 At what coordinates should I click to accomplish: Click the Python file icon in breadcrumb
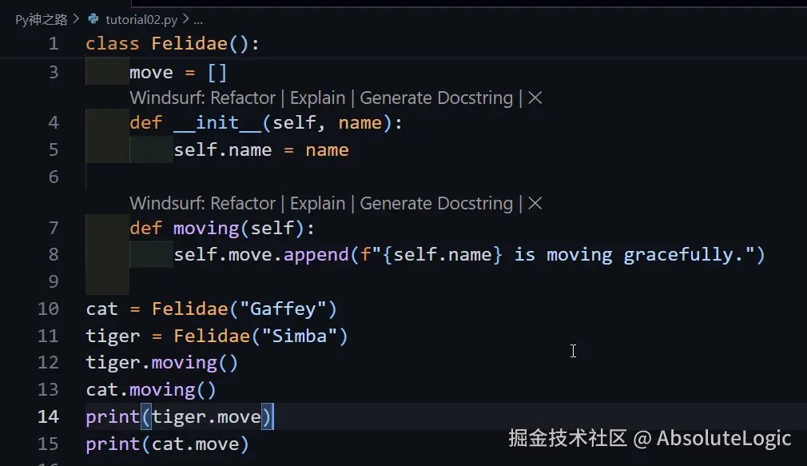click(x=93, y=19)
